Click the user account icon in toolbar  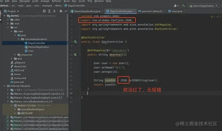point(176,6)
